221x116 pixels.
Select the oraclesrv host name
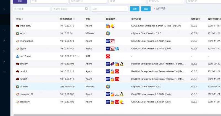[x=25, y=102]
